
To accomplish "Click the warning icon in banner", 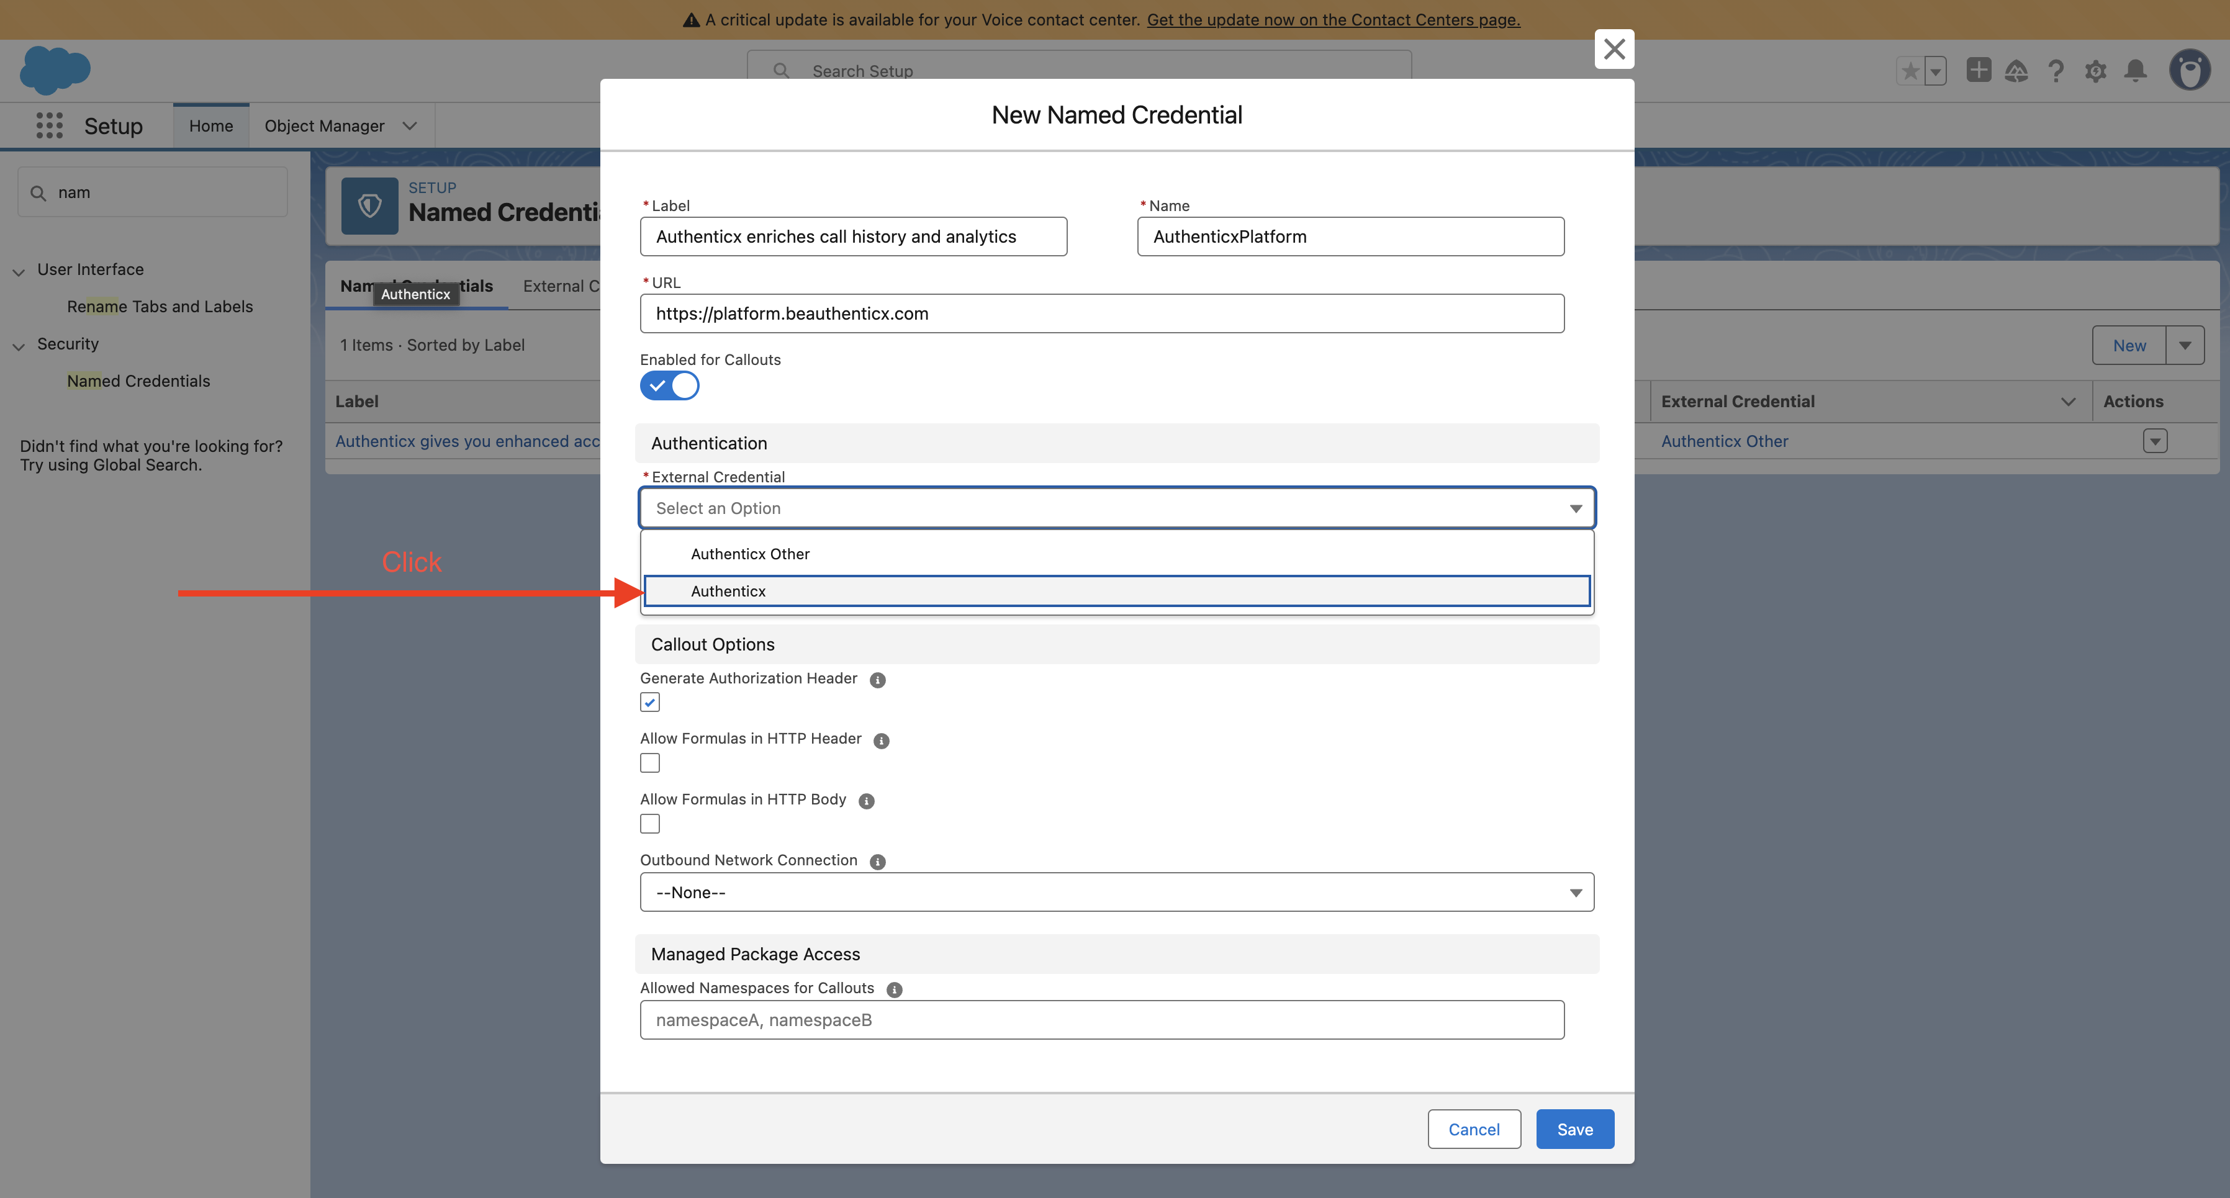I will click(691, 20).
